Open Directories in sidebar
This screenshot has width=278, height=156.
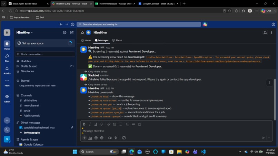tap(27, 71)
